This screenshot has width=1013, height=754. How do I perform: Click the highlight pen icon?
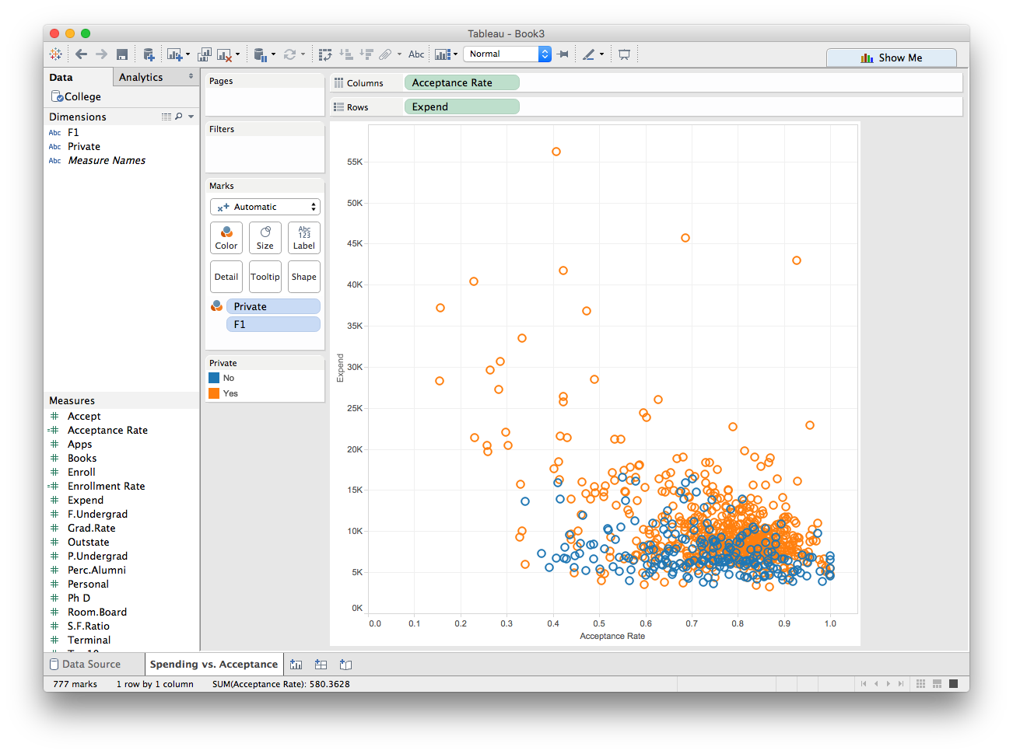point(589,54)
